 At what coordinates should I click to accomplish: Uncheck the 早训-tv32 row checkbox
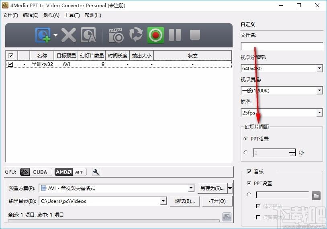(x=10, y=64)
